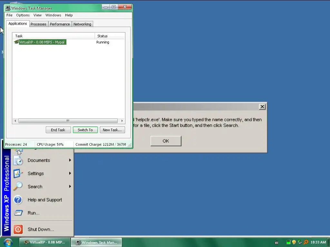Image resolution: width=330 pixels, height=247 pixels.
Task: Click OK in the helpctr.exe error dialog
Action: (166, 141)
